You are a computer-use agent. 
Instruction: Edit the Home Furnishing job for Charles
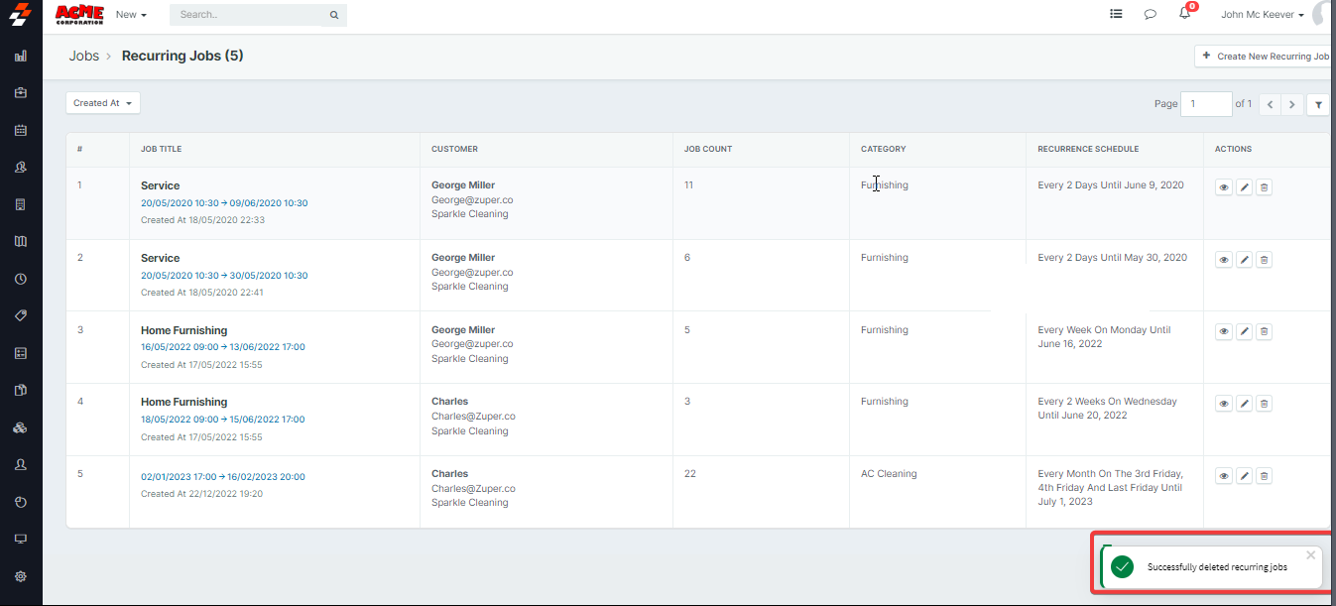tap(1244, 404)
